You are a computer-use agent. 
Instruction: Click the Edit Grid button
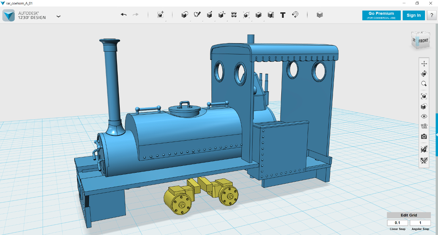click(x=409, y=215)
